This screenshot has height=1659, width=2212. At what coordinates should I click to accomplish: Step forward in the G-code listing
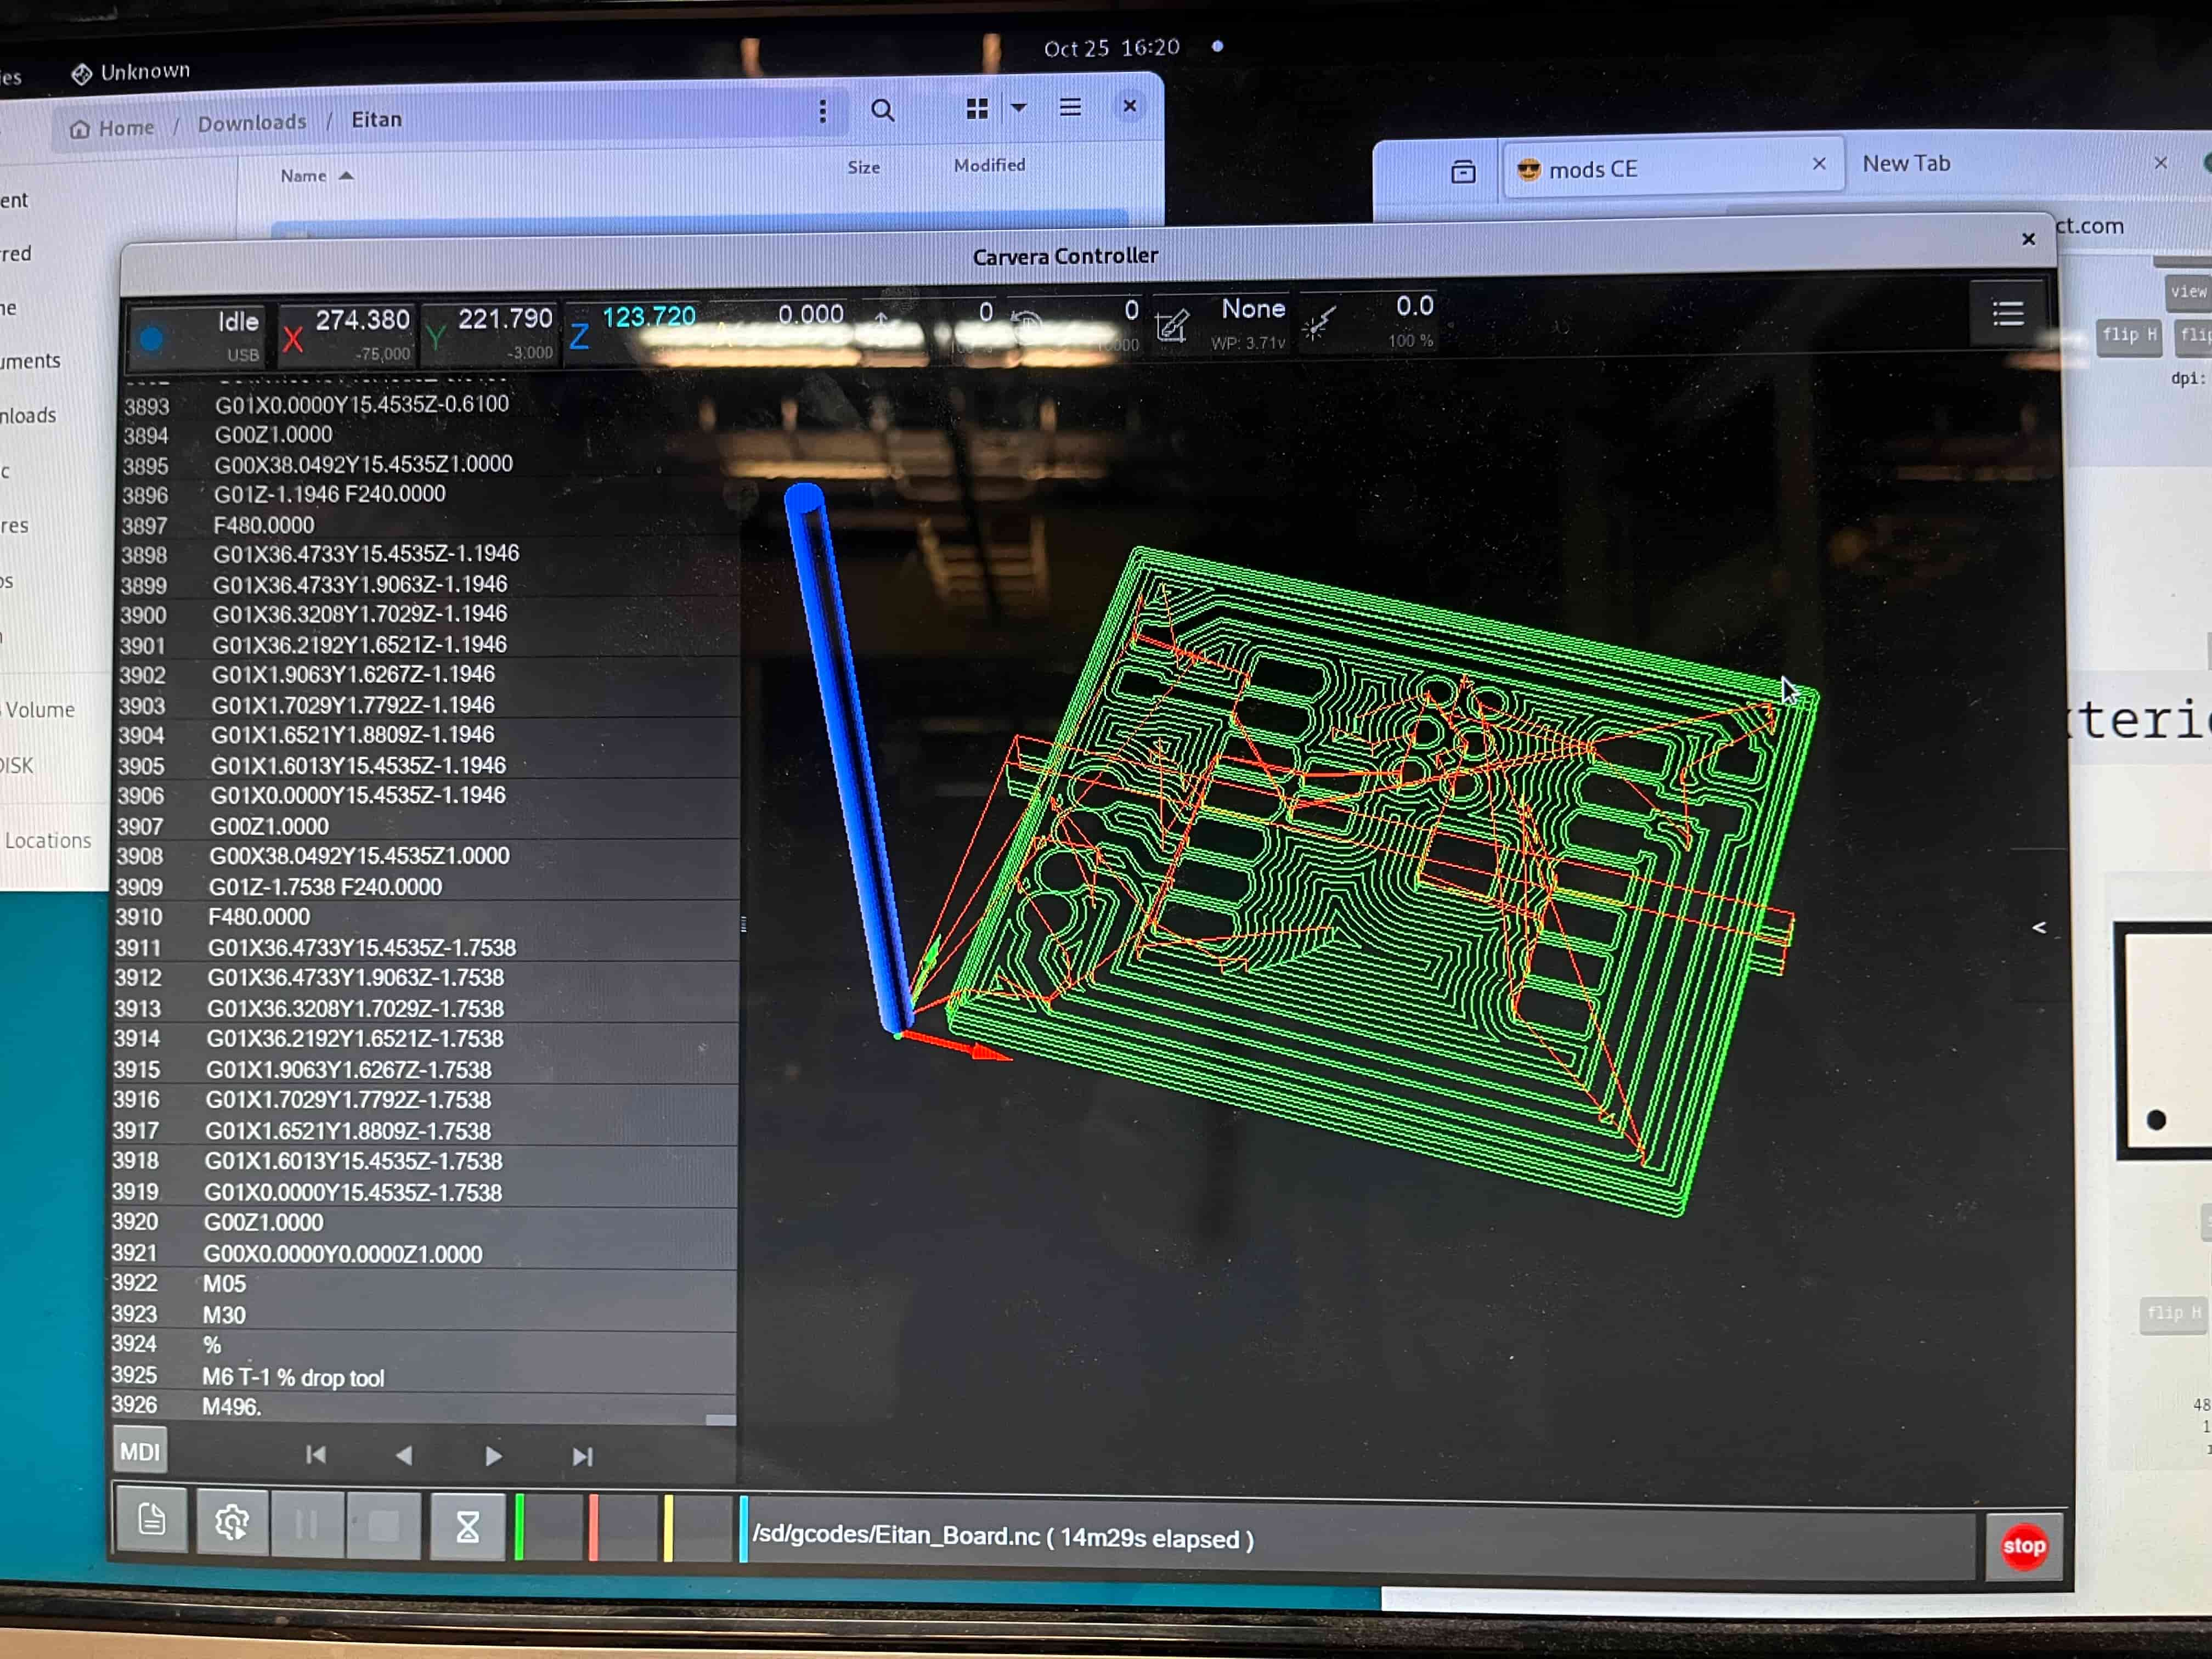pyautogui.click(x=493, y=1456)
